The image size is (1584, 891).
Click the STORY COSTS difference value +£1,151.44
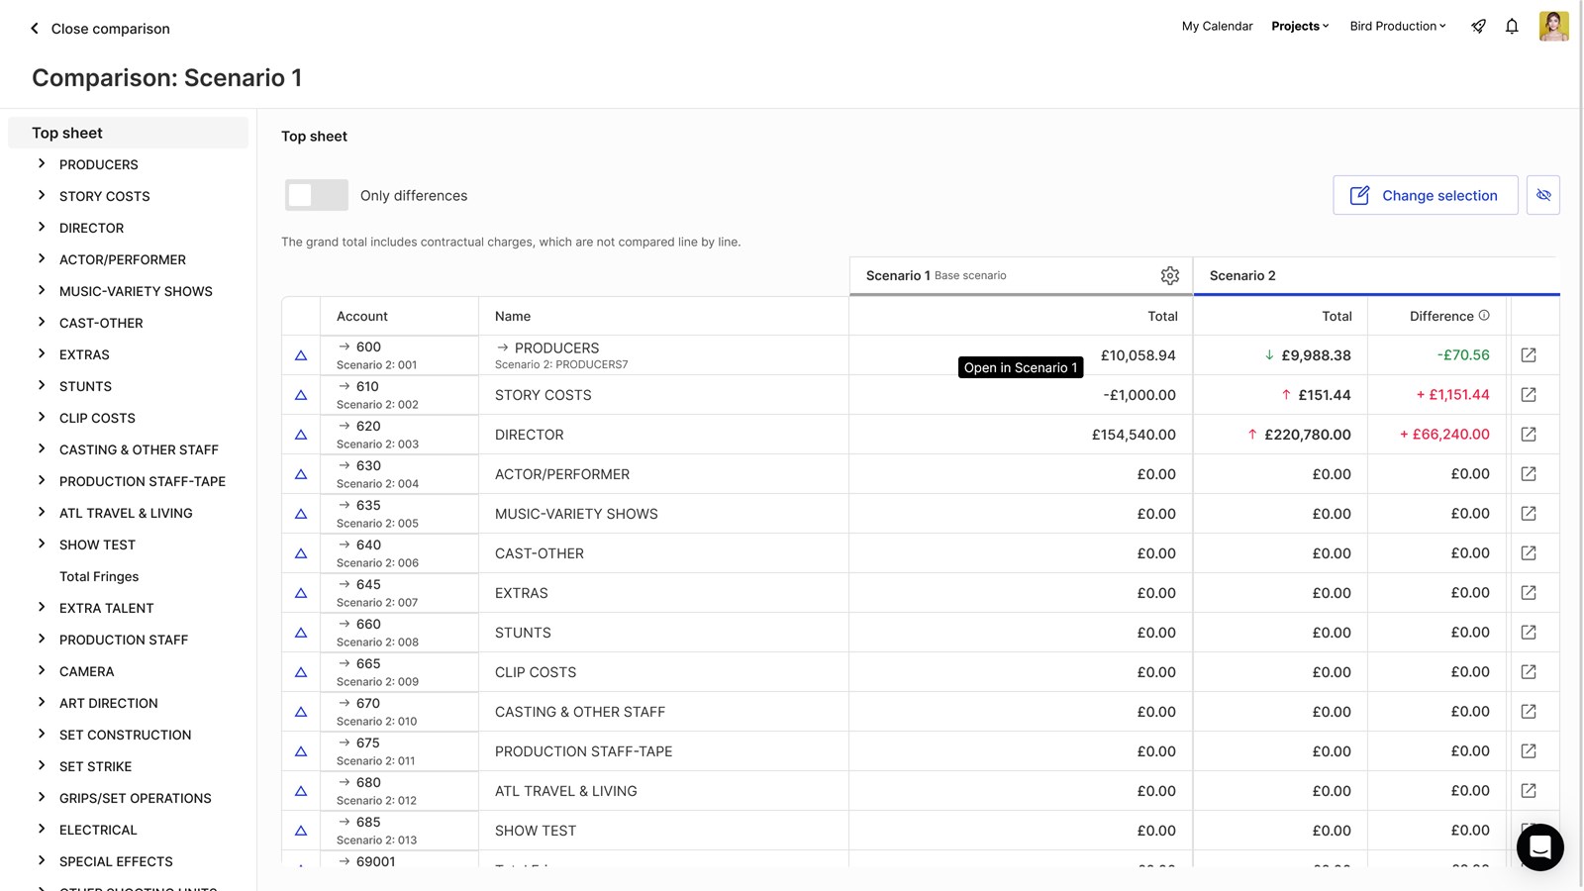1452,395
